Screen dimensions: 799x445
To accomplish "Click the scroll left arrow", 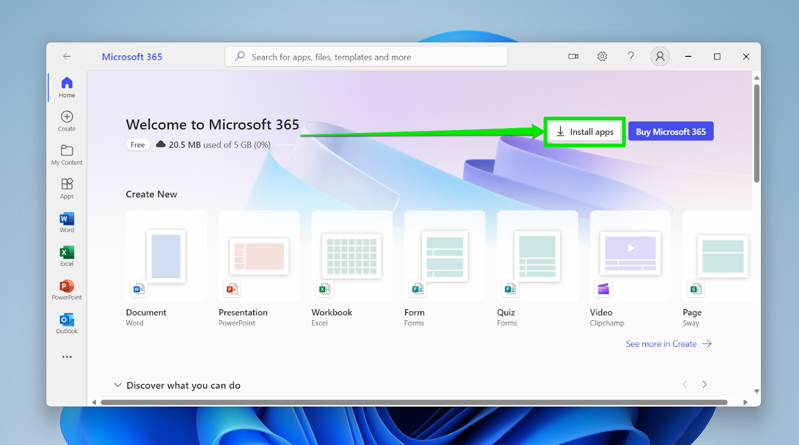I will pyautogui.click(x=94, y=402).
